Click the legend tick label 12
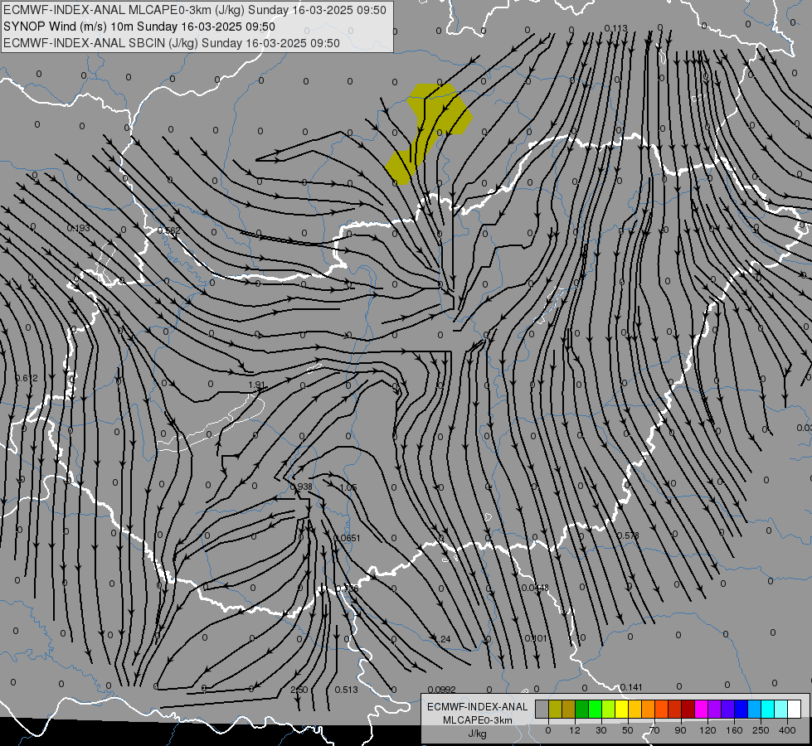Screen dimensions: 812x746 tap(575, 730)
